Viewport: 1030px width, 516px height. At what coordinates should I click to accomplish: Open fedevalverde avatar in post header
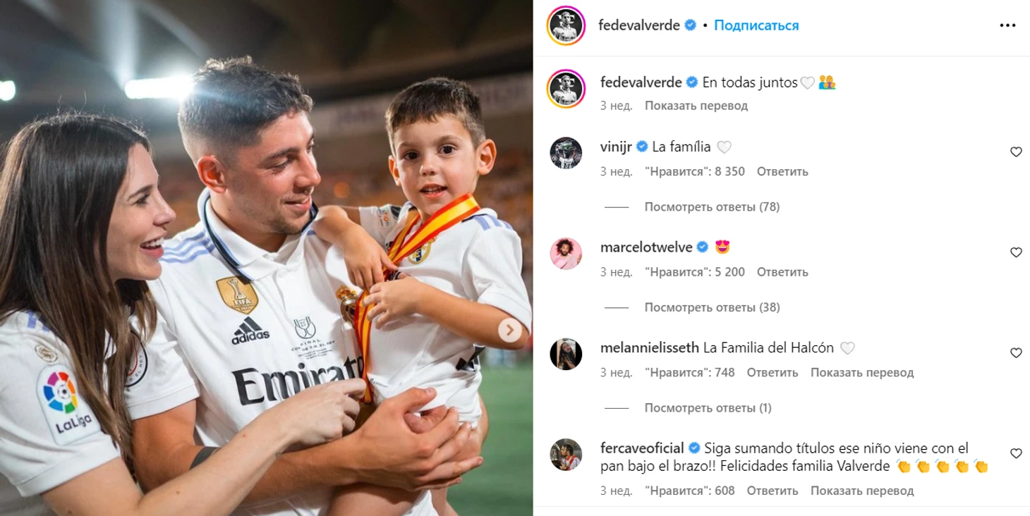tap(566, 25)
